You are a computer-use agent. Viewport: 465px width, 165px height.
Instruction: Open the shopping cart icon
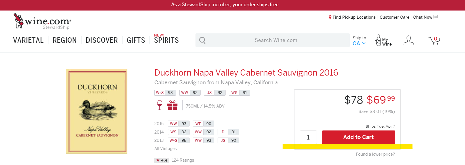click(x=434, y=40)
